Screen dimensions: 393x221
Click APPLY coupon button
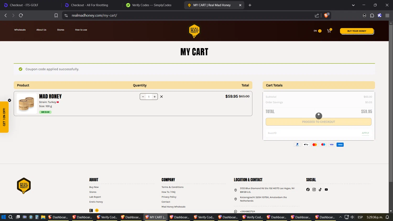click(x=365, y=133)
